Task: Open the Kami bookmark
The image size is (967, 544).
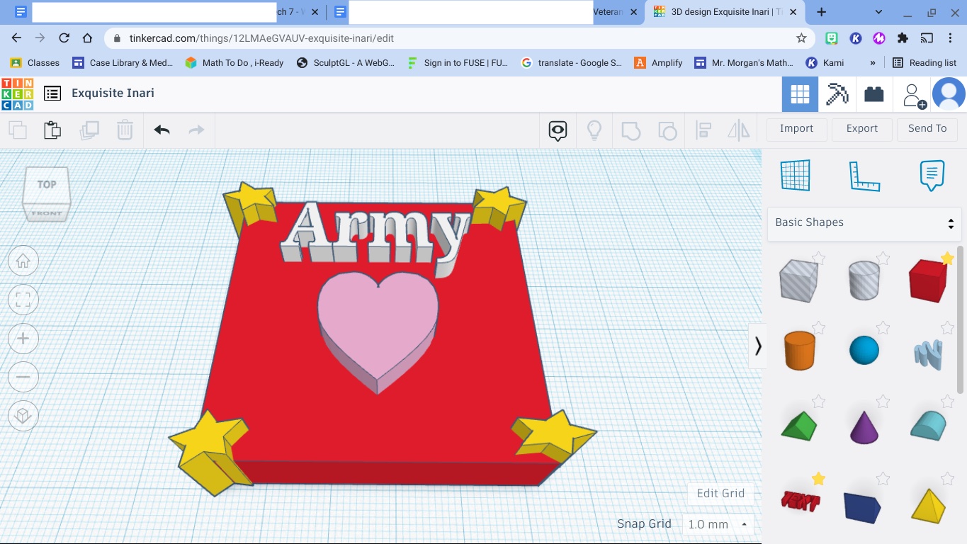Action: (x=825, y=63)
